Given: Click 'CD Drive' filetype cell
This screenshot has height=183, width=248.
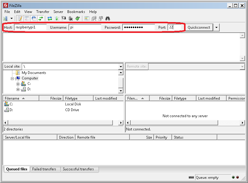Looking at the screenshot, I should [x=72, y=110].
